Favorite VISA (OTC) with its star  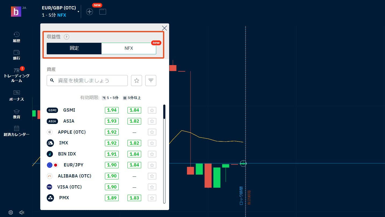tap(152, 187)
